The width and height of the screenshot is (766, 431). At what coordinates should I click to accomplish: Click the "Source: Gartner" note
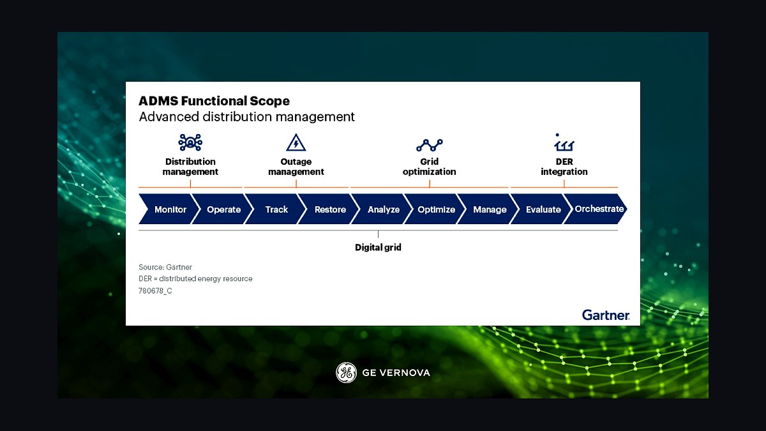165,267
